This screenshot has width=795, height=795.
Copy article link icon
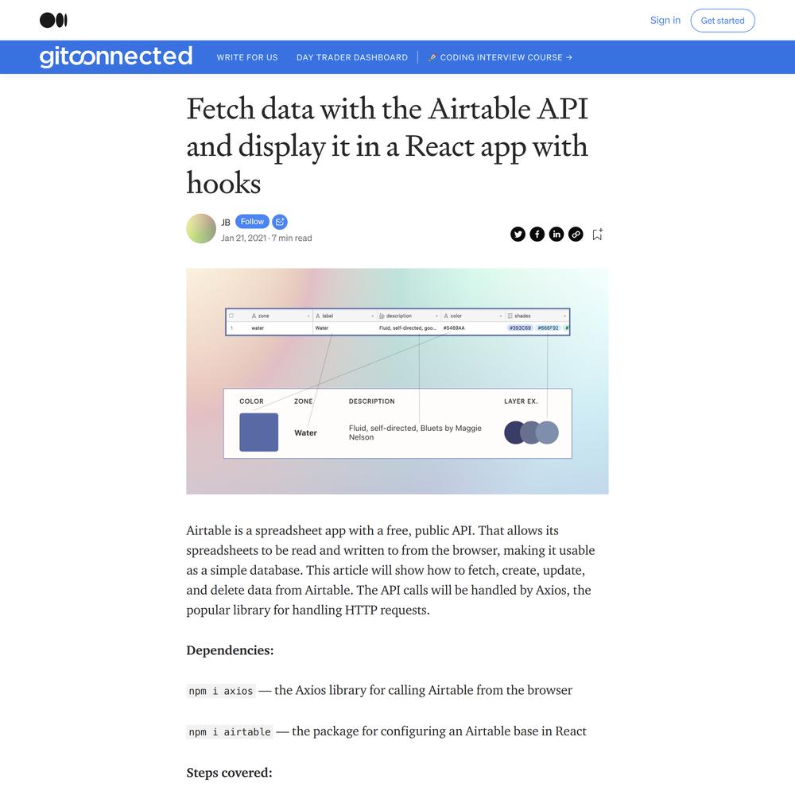pyautogui.click(x=576, y=235)
